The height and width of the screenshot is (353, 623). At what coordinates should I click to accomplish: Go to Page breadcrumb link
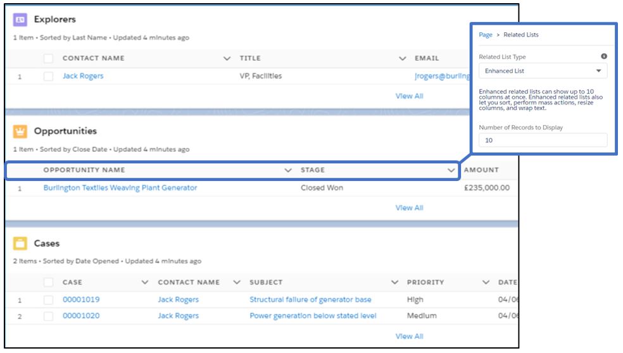coord(485,35)
